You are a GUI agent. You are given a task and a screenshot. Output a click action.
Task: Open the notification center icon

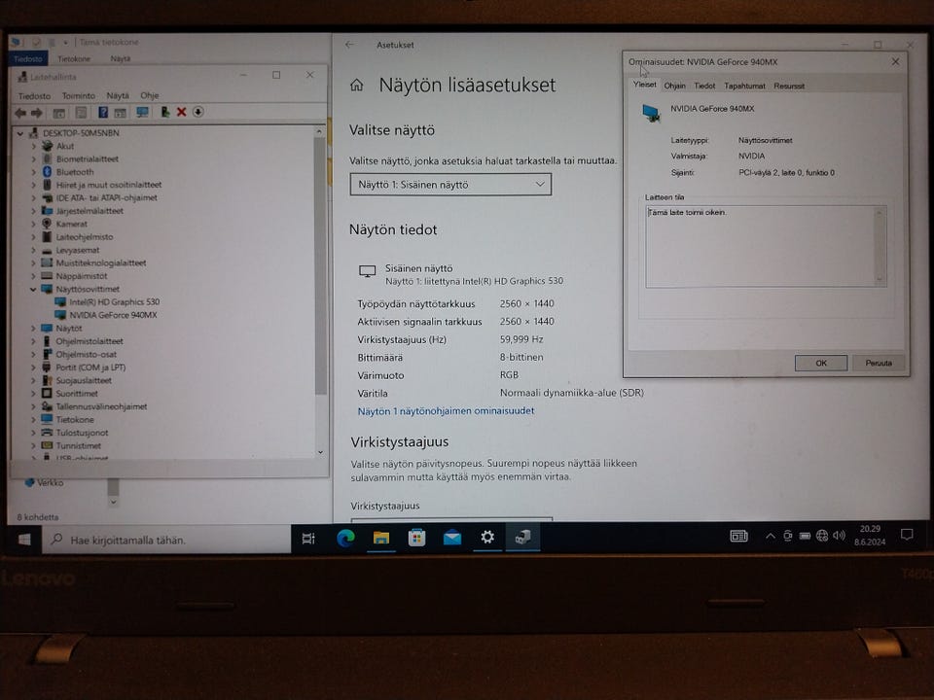point(907,535)
